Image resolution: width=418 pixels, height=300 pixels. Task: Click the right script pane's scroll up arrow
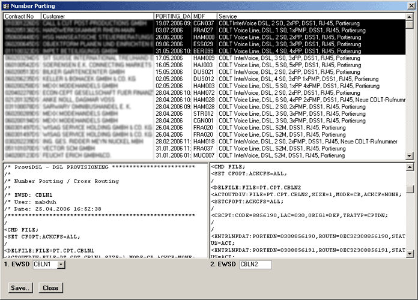point(409,167)
